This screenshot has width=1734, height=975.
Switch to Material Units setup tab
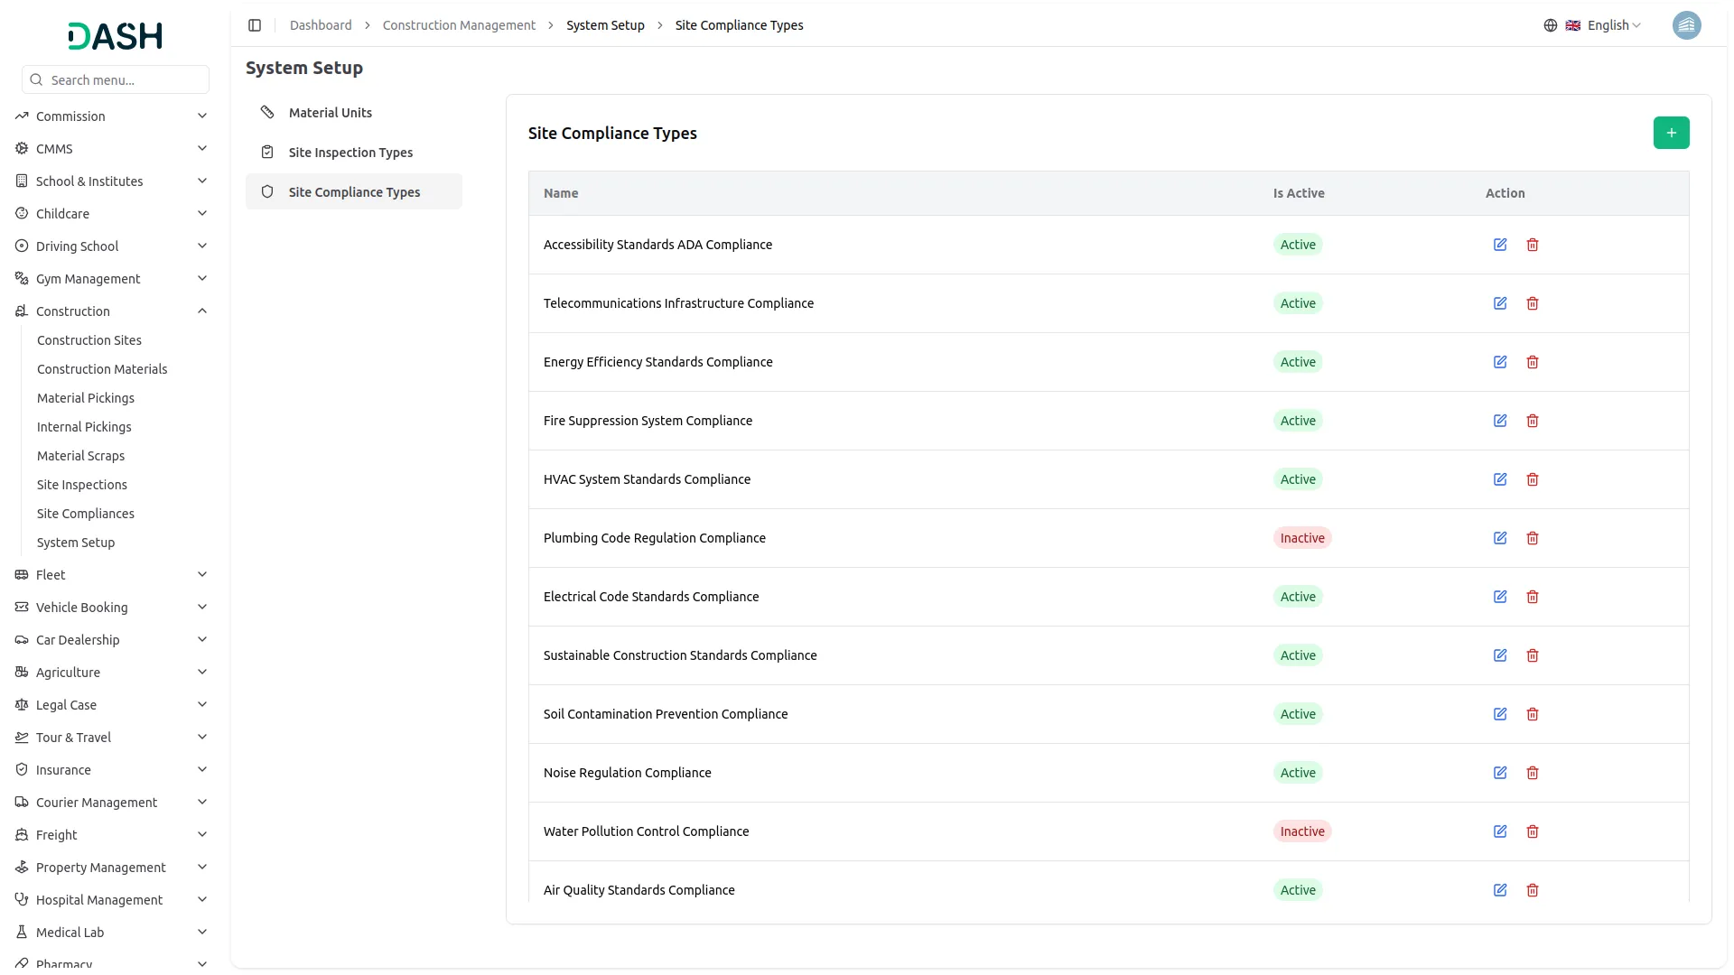pyautogui.click(x=331, y=113)
